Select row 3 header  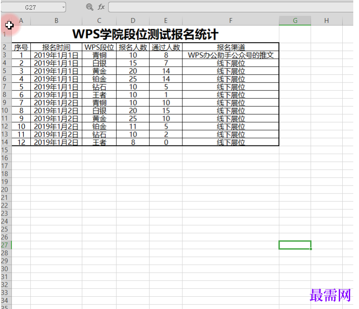(6, 55)
